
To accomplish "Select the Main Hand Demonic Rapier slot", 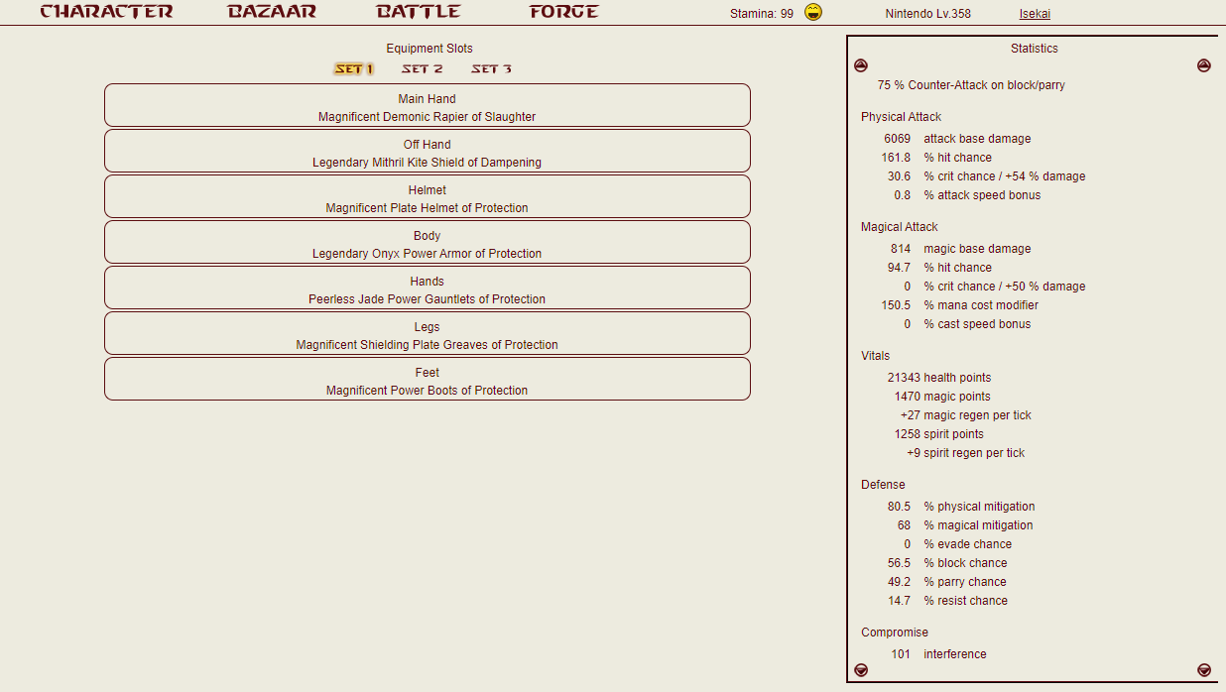I will [x=427, y=106].
